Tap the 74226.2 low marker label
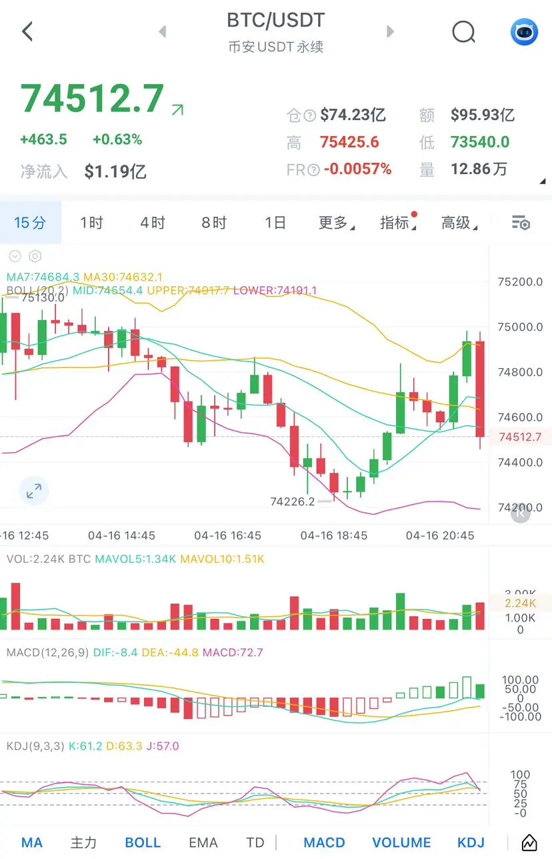The height and width of the screenshot is (859, 552). tap(293, 501)
